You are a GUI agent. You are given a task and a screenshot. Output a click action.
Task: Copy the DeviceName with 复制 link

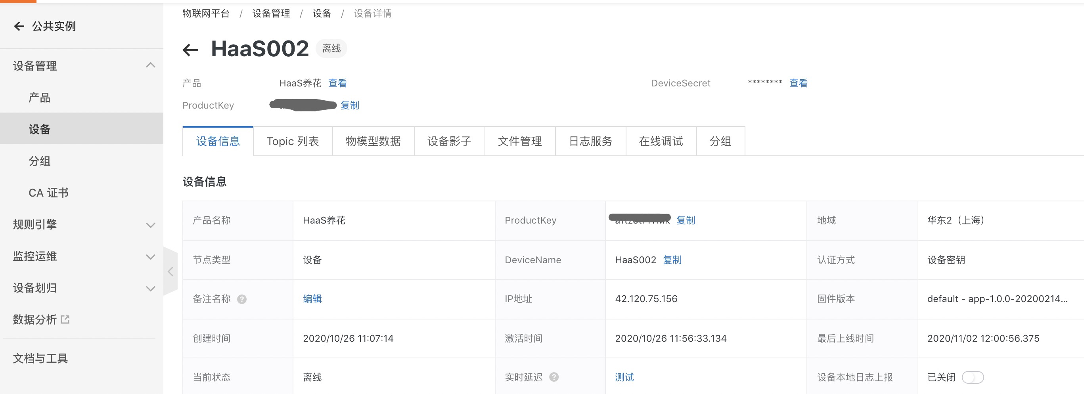(x=672, y=260)
